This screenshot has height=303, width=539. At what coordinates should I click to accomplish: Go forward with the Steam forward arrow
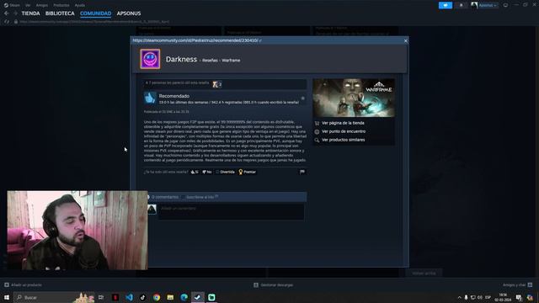click(x=15, y=13)
